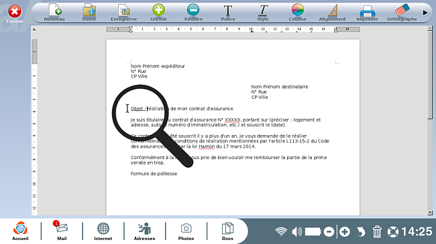Open a file with Ouvrir icon
The image size is (436, 244).
point(89,13)
